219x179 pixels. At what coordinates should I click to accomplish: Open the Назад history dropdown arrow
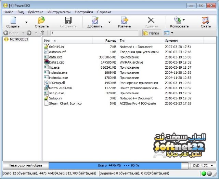coord(23,33)
